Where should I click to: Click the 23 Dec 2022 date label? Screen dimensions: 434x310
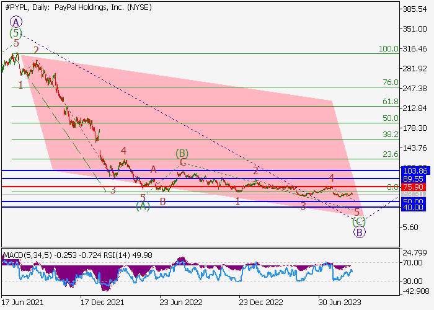click(261, 302)
